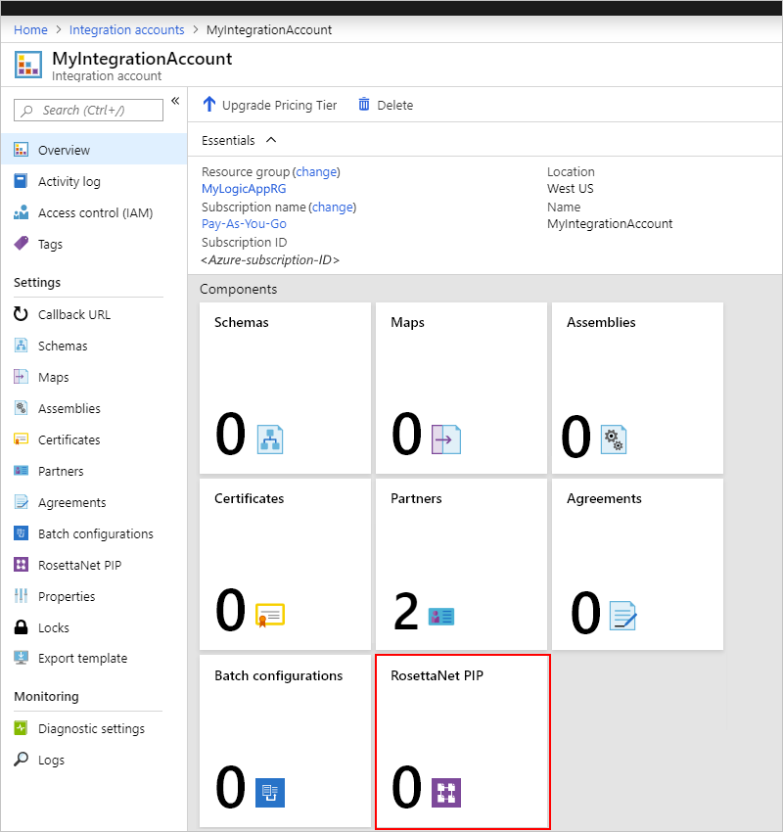
Task: Click the Properties sliders icon
Action: pos(21,596)
